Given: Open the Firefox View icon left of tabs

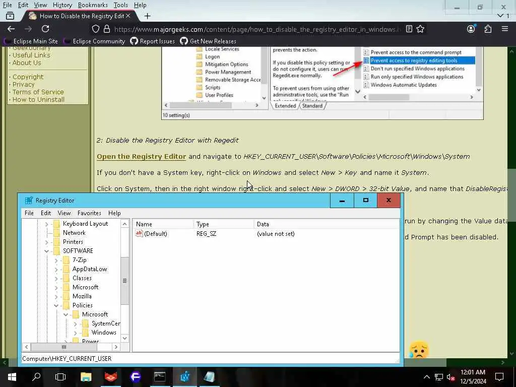Looking at the screenshot, I should (10, 16).
